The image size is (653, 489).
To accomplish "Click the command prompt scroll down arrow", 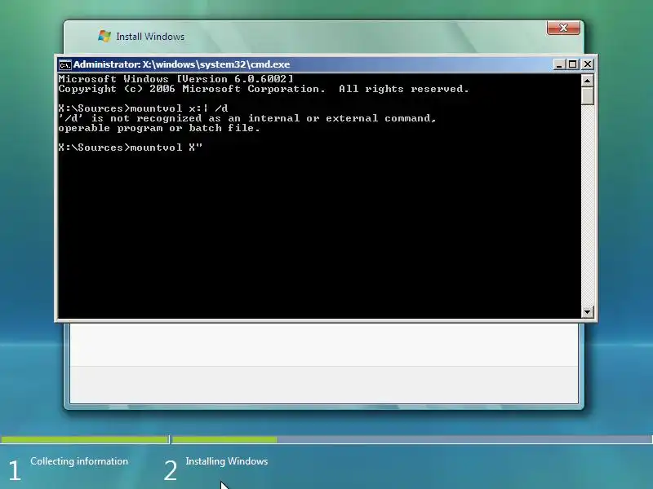I will pos(587,312).
